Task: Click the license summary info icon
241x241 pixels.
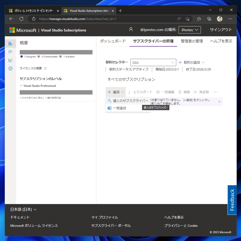Action: 45,68
